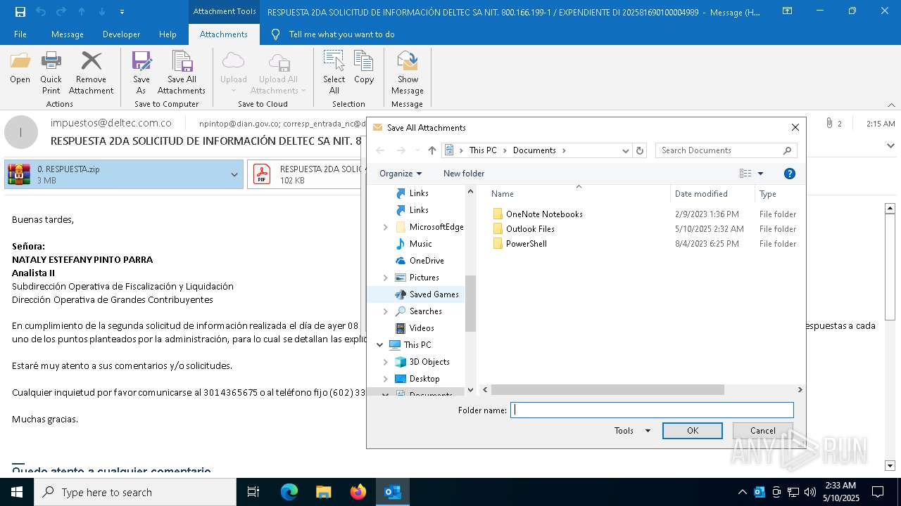901x506 pixels.
Task: Click the attachment count paperclip icon
Action: click(828, 124)
